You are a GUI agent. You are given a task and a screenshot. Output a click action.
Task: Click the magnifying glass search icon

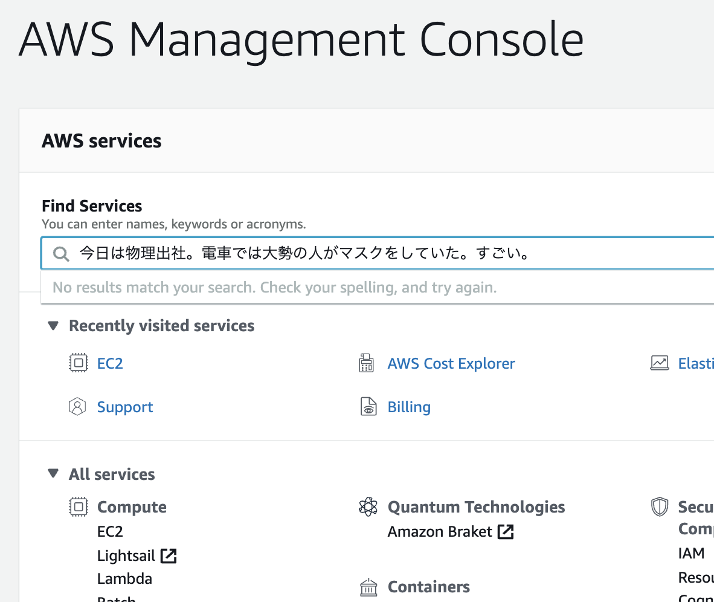coord(61,254)
